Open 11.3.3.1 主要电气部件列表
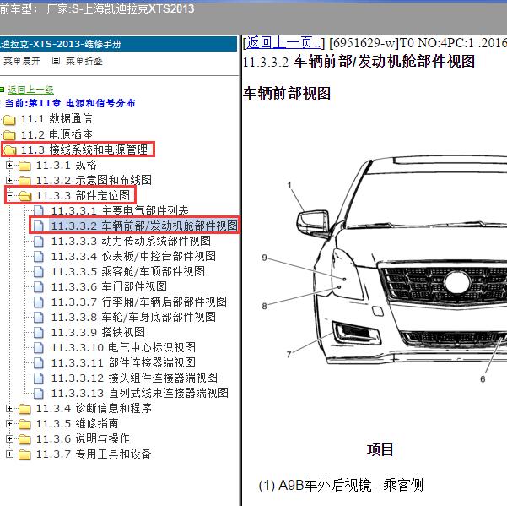This screenshot has width=507, height=506. click(120, 210)
